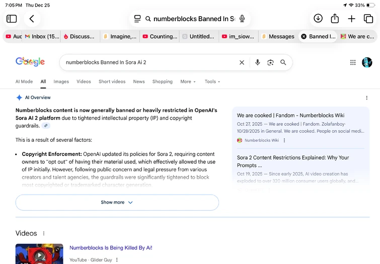
Task: Click the Google search input field
Action: 148,62
